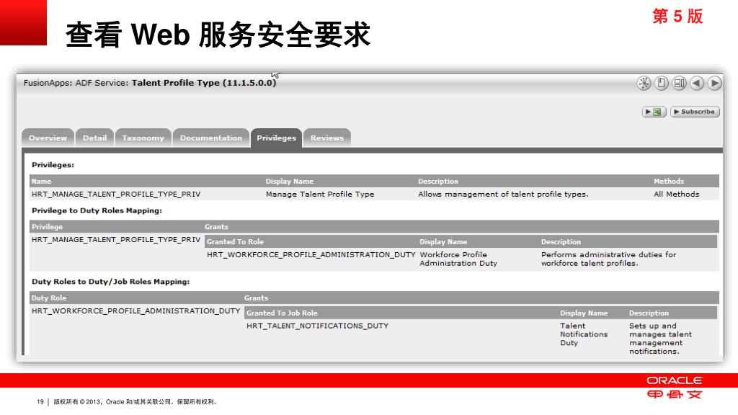738x415 pixels.
Task: Click the Talent Profile Type (11.1.5.0.0) title
Action: pyautogui.click(x=204, y=83)
